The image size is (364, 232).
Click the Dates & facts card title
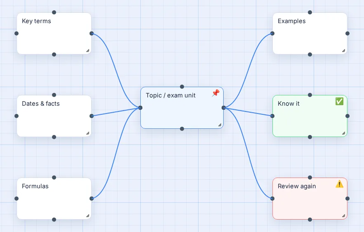pos(40,104)
